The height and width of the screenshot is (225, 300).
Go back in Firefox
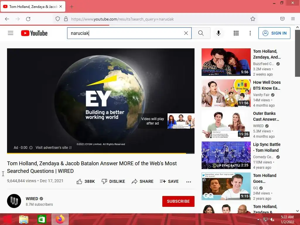click(x=7, y=19)
